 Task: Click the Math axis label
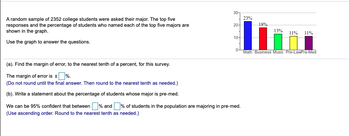pos(248,52)
